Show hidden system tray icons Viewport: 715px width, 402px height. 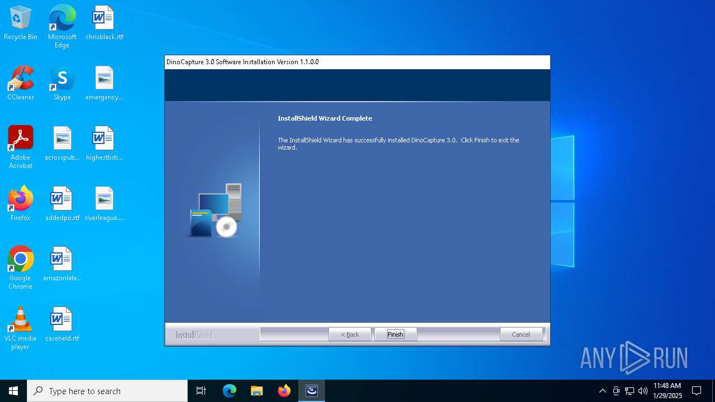point(602,391)
